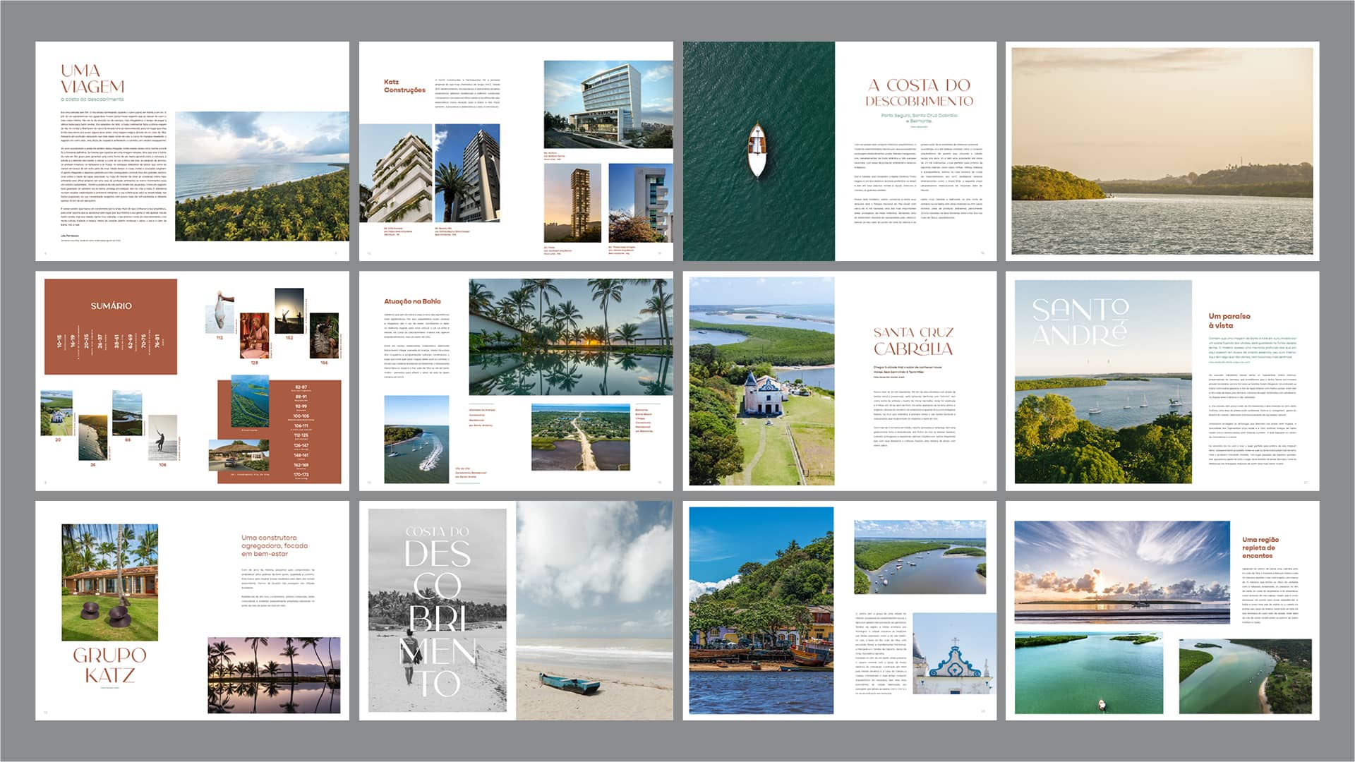Open the 'Katz Construções' spread thumbnail

516,151
